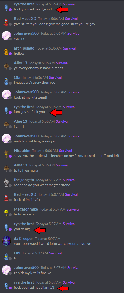Viewport: 124px width, 293px height.
Task: Click Johnraven500's avatar beside 'yay :D'
Action: [6, 36]
